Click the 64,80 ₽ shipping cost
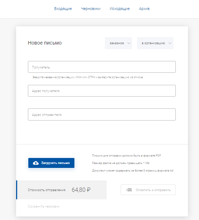Viewport: 199px width, 220px height. point(81,190)
